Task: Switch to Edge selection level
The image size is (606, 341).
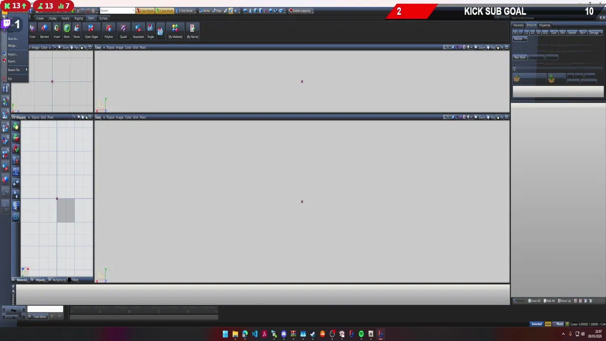Action: coord(217,10)
